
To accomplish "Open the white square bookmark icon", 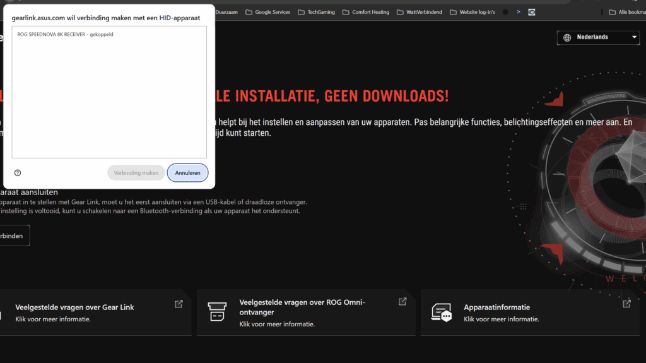I will coord(532,12).
